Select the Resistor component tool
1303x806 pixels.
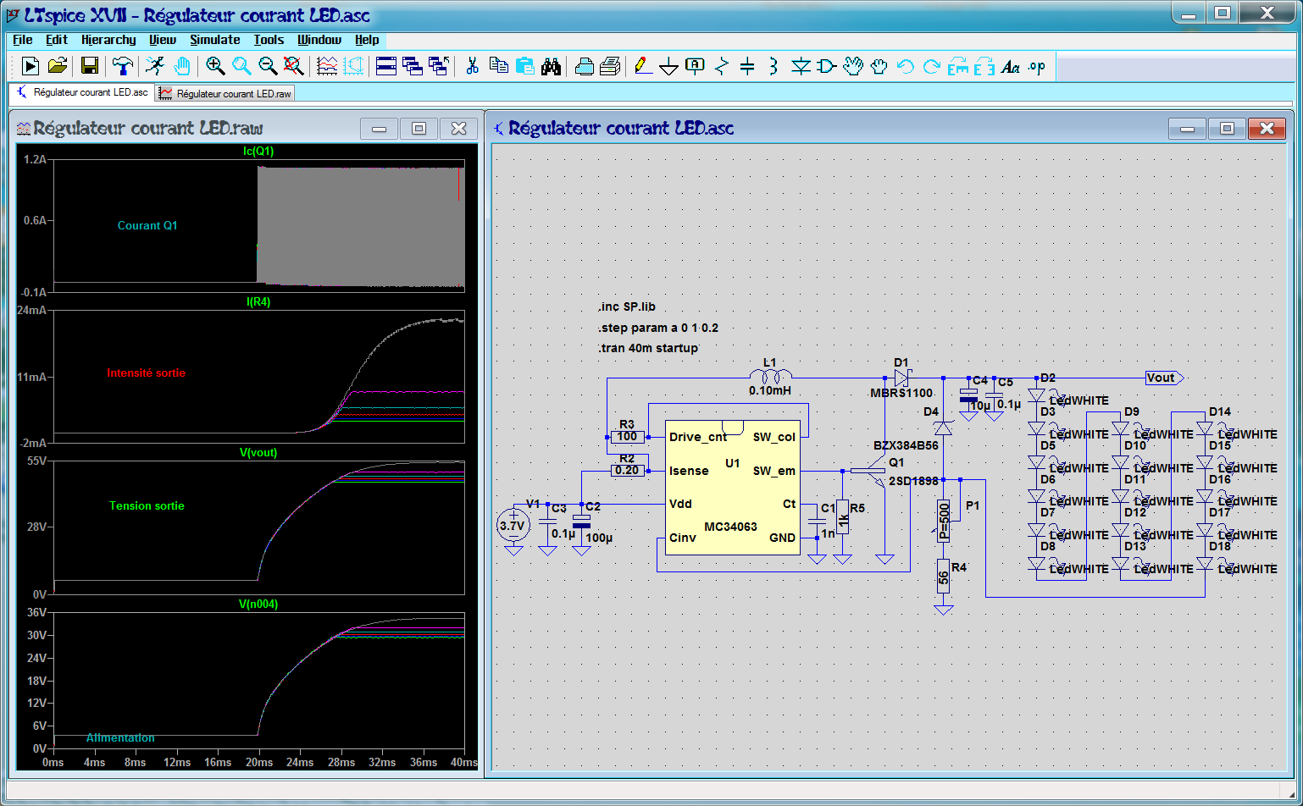pyautogui.click(x=721, y=66)
